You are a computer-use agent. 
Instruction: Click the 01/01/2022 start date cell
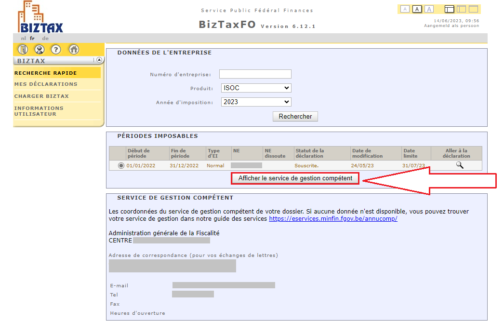point(141,165)
